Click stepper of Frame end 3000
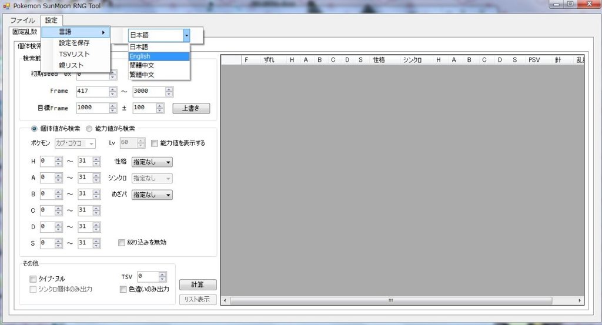The height and width of the screenshot is (325, 602). click(x=169, y=91)
